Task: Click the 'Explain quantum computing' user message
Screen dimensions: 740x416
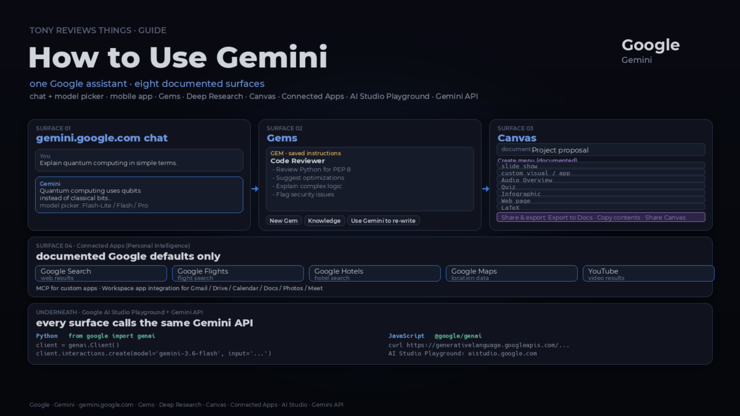Action: [139, 160]
